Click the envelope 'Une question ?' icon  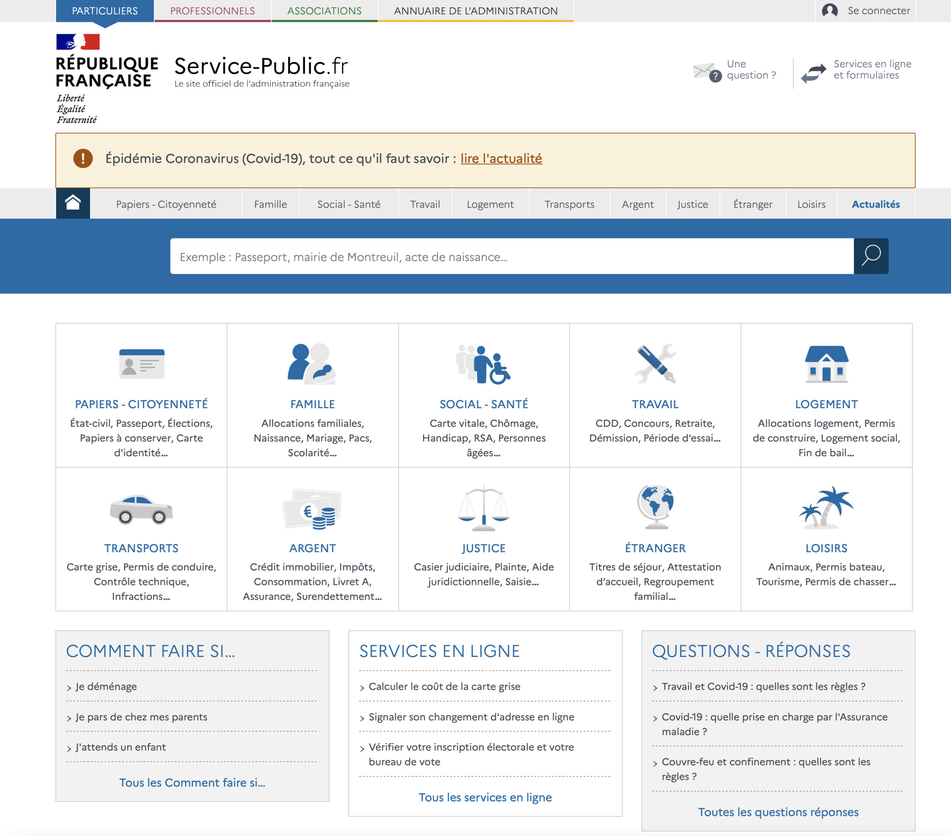coord(706,71)
